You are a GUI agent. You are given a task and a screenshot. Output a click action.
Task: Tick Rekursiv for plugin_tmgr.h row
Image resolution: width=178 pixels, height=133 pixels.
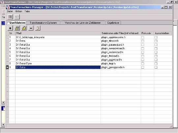pos(143,64)
